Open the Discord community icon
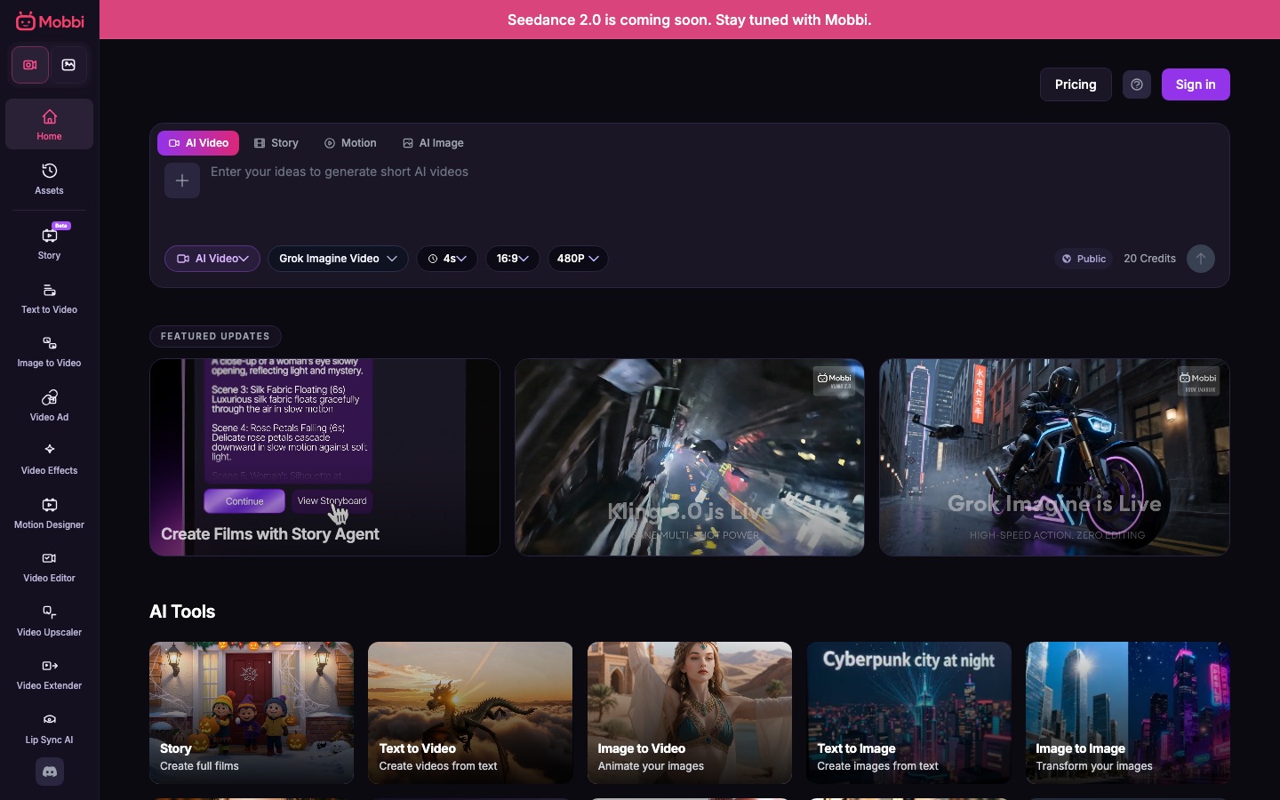This screenshot has width=1280, height=800. [x=50, y=772]
